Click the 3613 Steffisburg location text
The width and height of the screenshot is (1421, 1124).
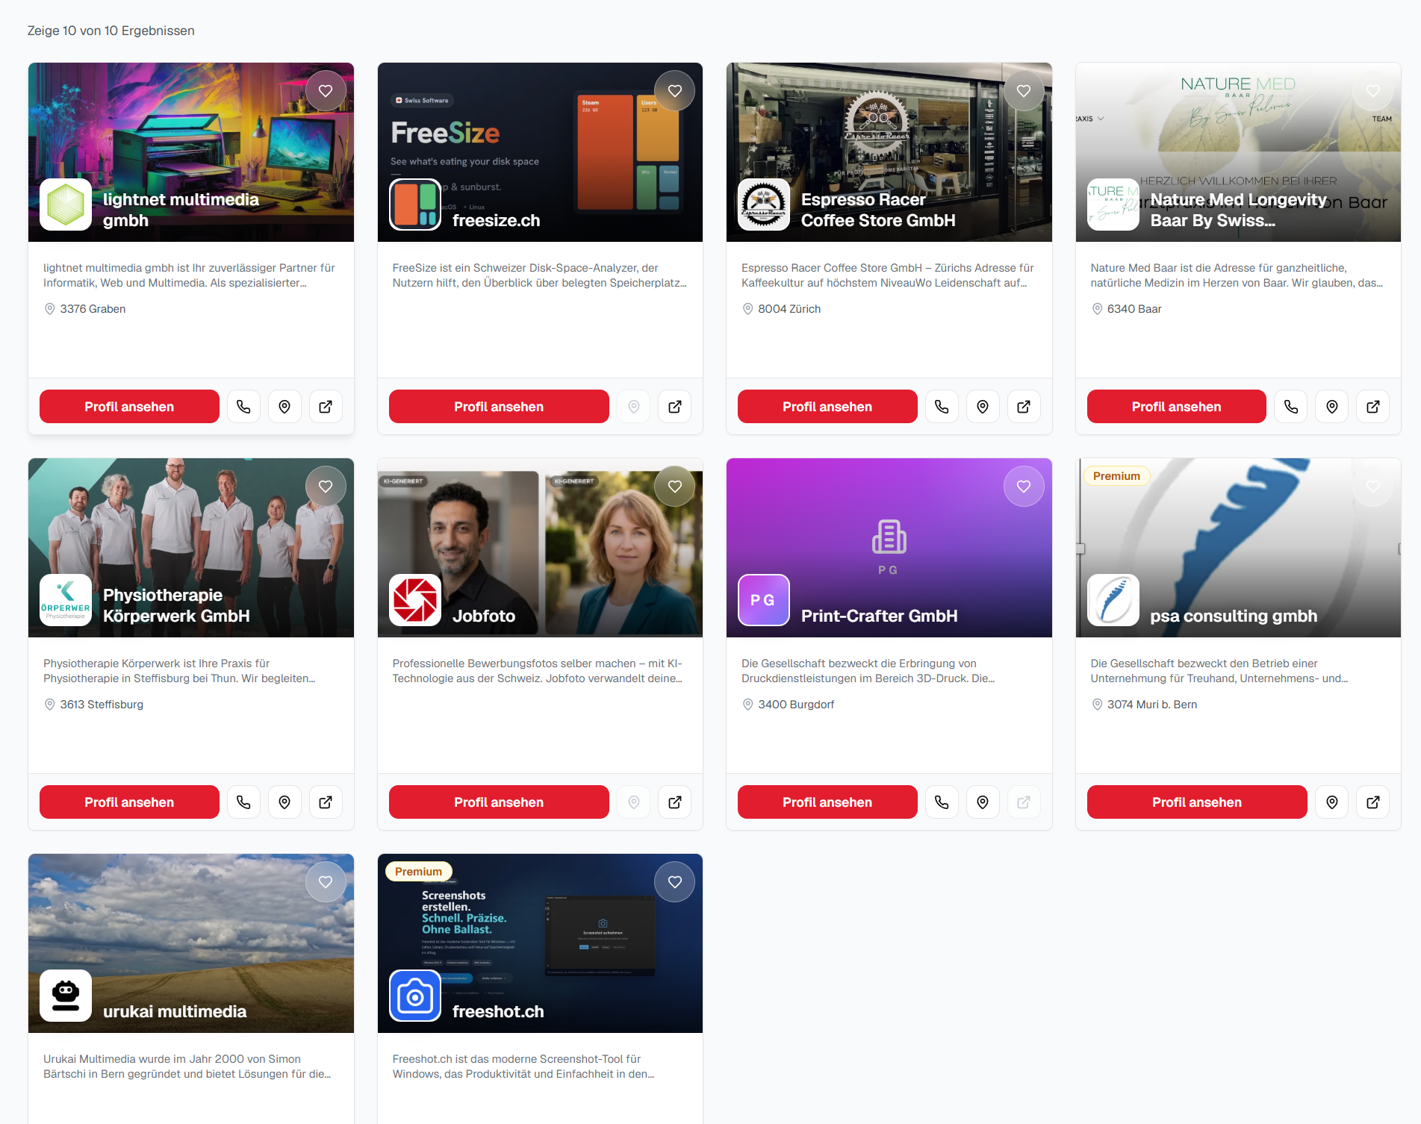pyautogui.click(x=102, y=705)
